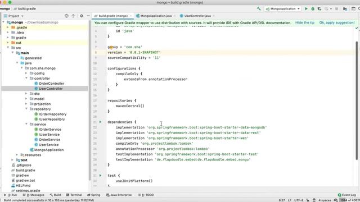360x202 pixels.
Task: Click 4 spaces indent setting in status bar
Action: [325, 200]
